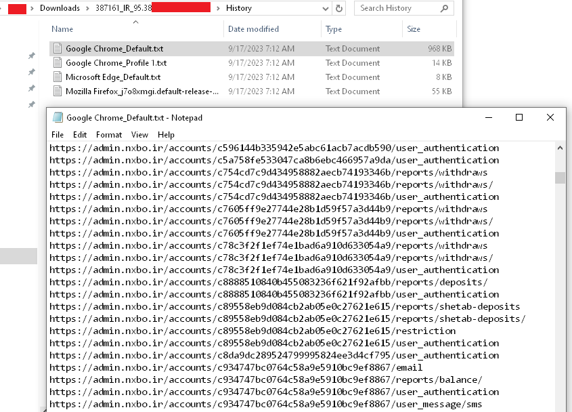Open the Help menu in Notepad
The width and height of the screenshot is (572, 412).
pyautogui.click(x=166, y=135)
